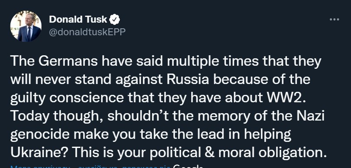Click the tweet line starting "The Germans have said"
Viewport: 351px width, 168px height.
[166, 61]
